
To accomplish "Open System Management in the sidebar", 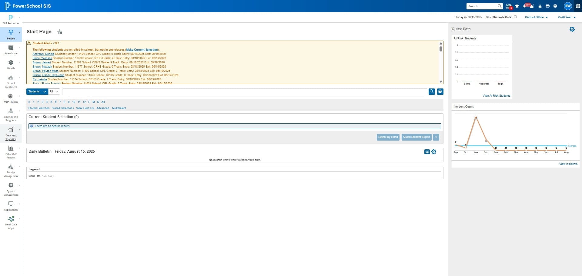I will tap(11, 189).
